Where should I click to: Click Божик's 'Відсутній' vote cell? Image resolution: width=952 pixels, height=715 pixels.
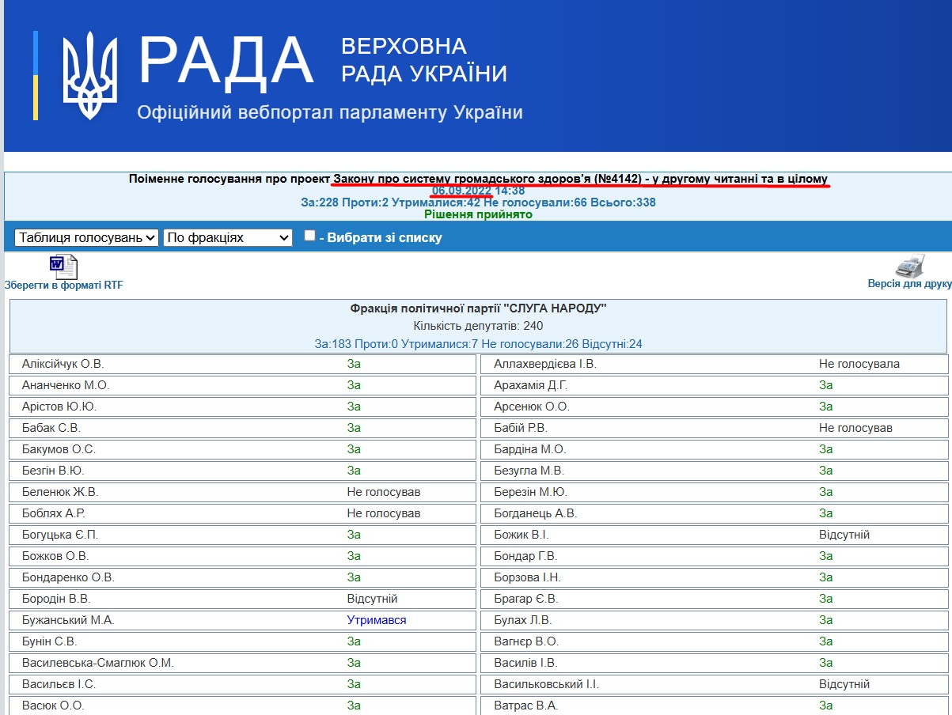click(x=844, y=535)
